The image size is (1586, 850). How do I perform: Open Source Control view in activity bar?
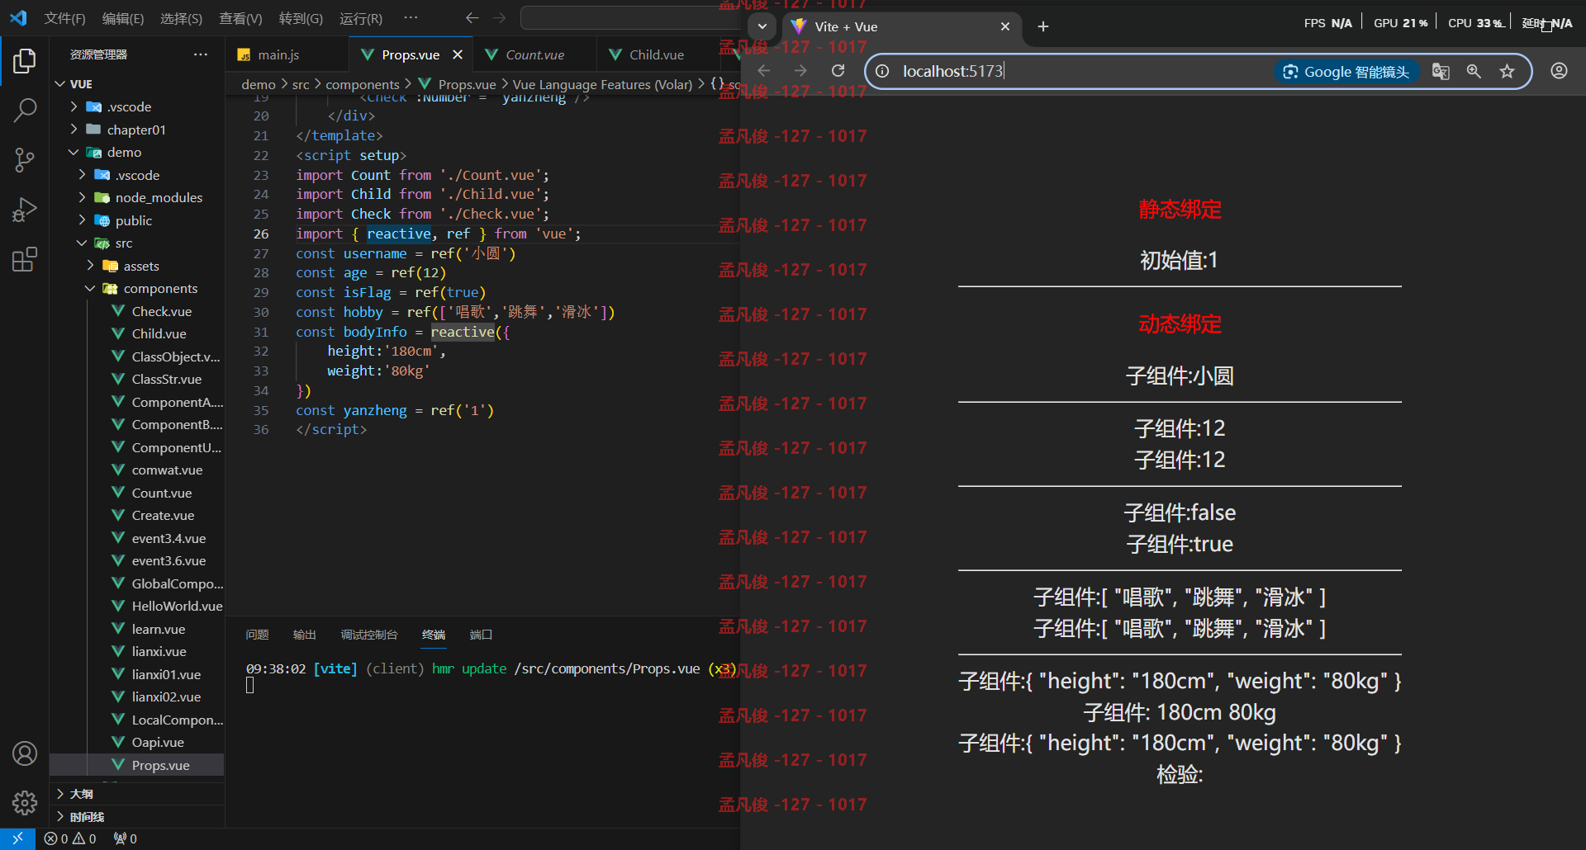coord(25,160)
